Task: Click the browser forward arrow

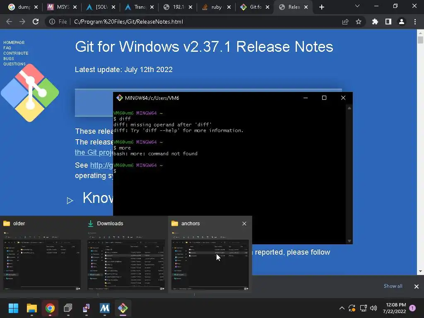Action: click(x=22, y=22)
